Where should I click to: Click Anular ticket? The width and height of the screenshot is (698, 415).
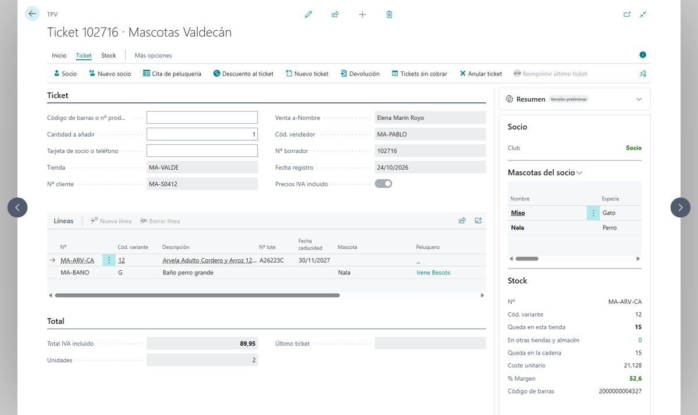tap(481, 74)
